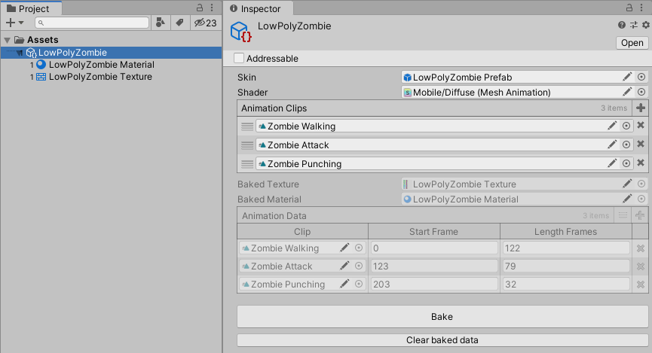Select the LowPolyZombie asset row
652x353 pixels.
(111, 53)
